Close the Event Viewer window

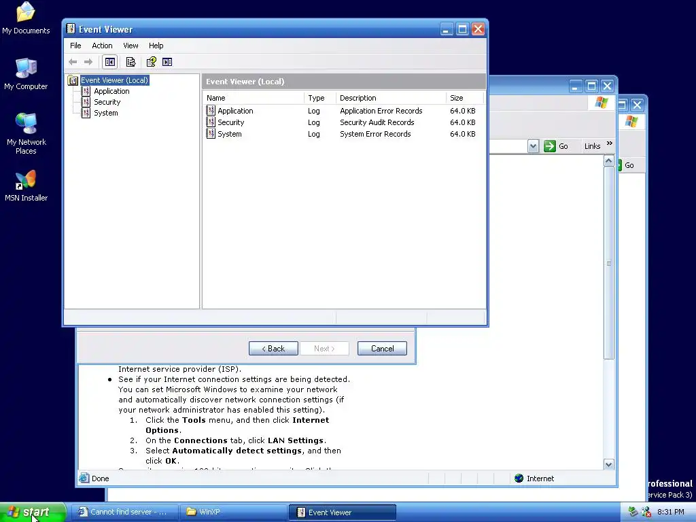tap(478, 29)
